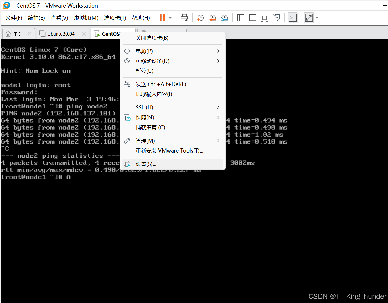The height and width of the screenshot is (303, 388).
Task: Choose 发送 Ctrl+Alt+Del(E) menu item
Action: coord(173,84)
